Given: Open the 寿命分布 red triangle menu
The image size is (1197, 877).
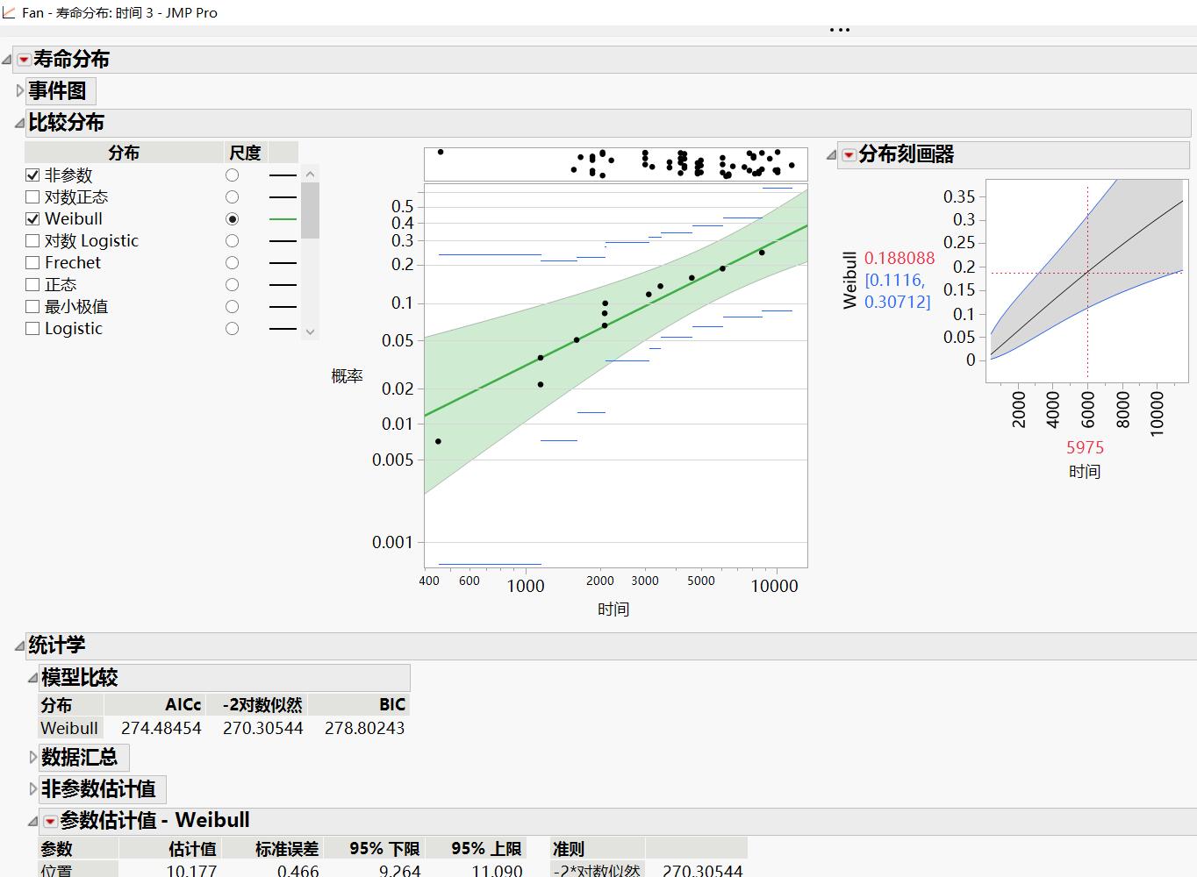Looking at the screenshot, I should (24, 60).
